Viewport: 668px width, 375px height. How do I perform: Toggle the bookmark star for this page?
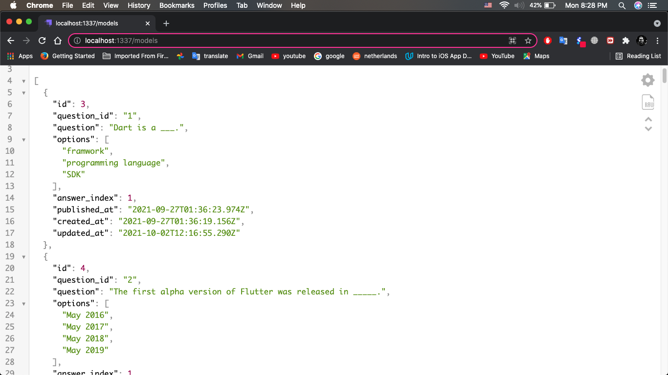click(528, 41)
